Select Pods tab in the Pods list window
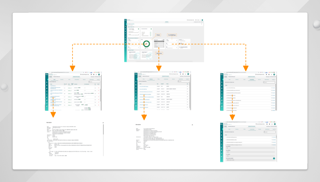Viewport: 320px width, 182px height. click(55, 80)
